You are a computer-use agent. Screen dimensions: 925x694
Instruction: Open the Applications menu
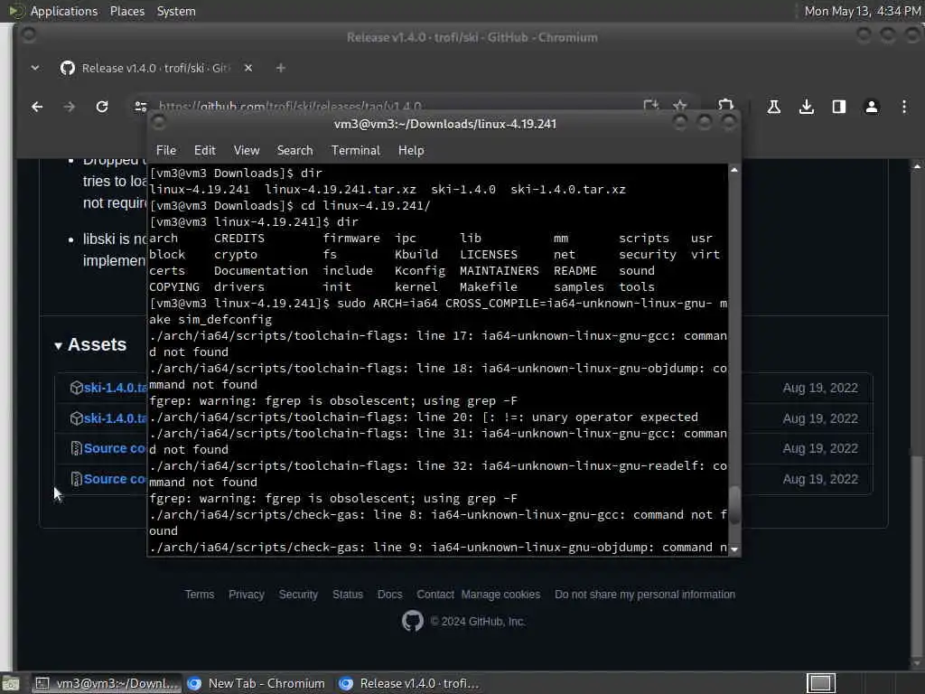click(x=64, y=11)
